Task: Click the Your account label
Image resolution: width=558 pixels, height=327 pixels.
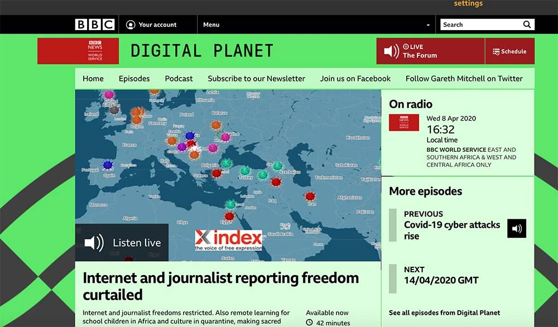Action: pyautogui.click(x=157, y=25)
